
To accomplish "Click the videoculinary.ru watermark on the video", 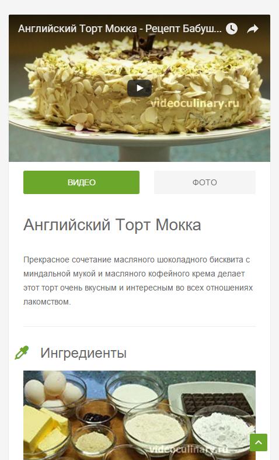I will click(x=194, y=103).
